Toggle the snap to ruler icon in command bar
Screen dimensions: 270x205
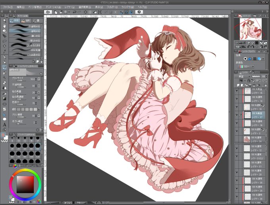coord(121,12)
